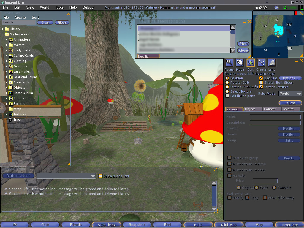Click the Notecards folder icon
The width and height of the screenshot is (304, 228).
click(11, 83)
